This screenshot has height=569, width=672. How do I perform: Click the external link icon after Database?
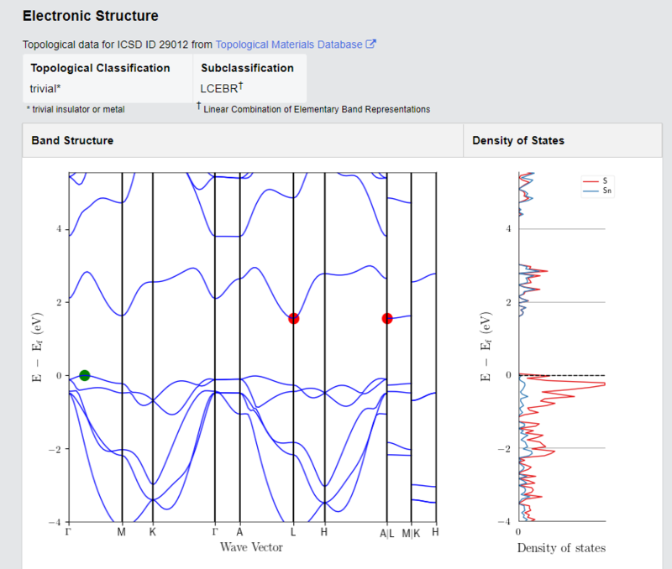(370, 44)
